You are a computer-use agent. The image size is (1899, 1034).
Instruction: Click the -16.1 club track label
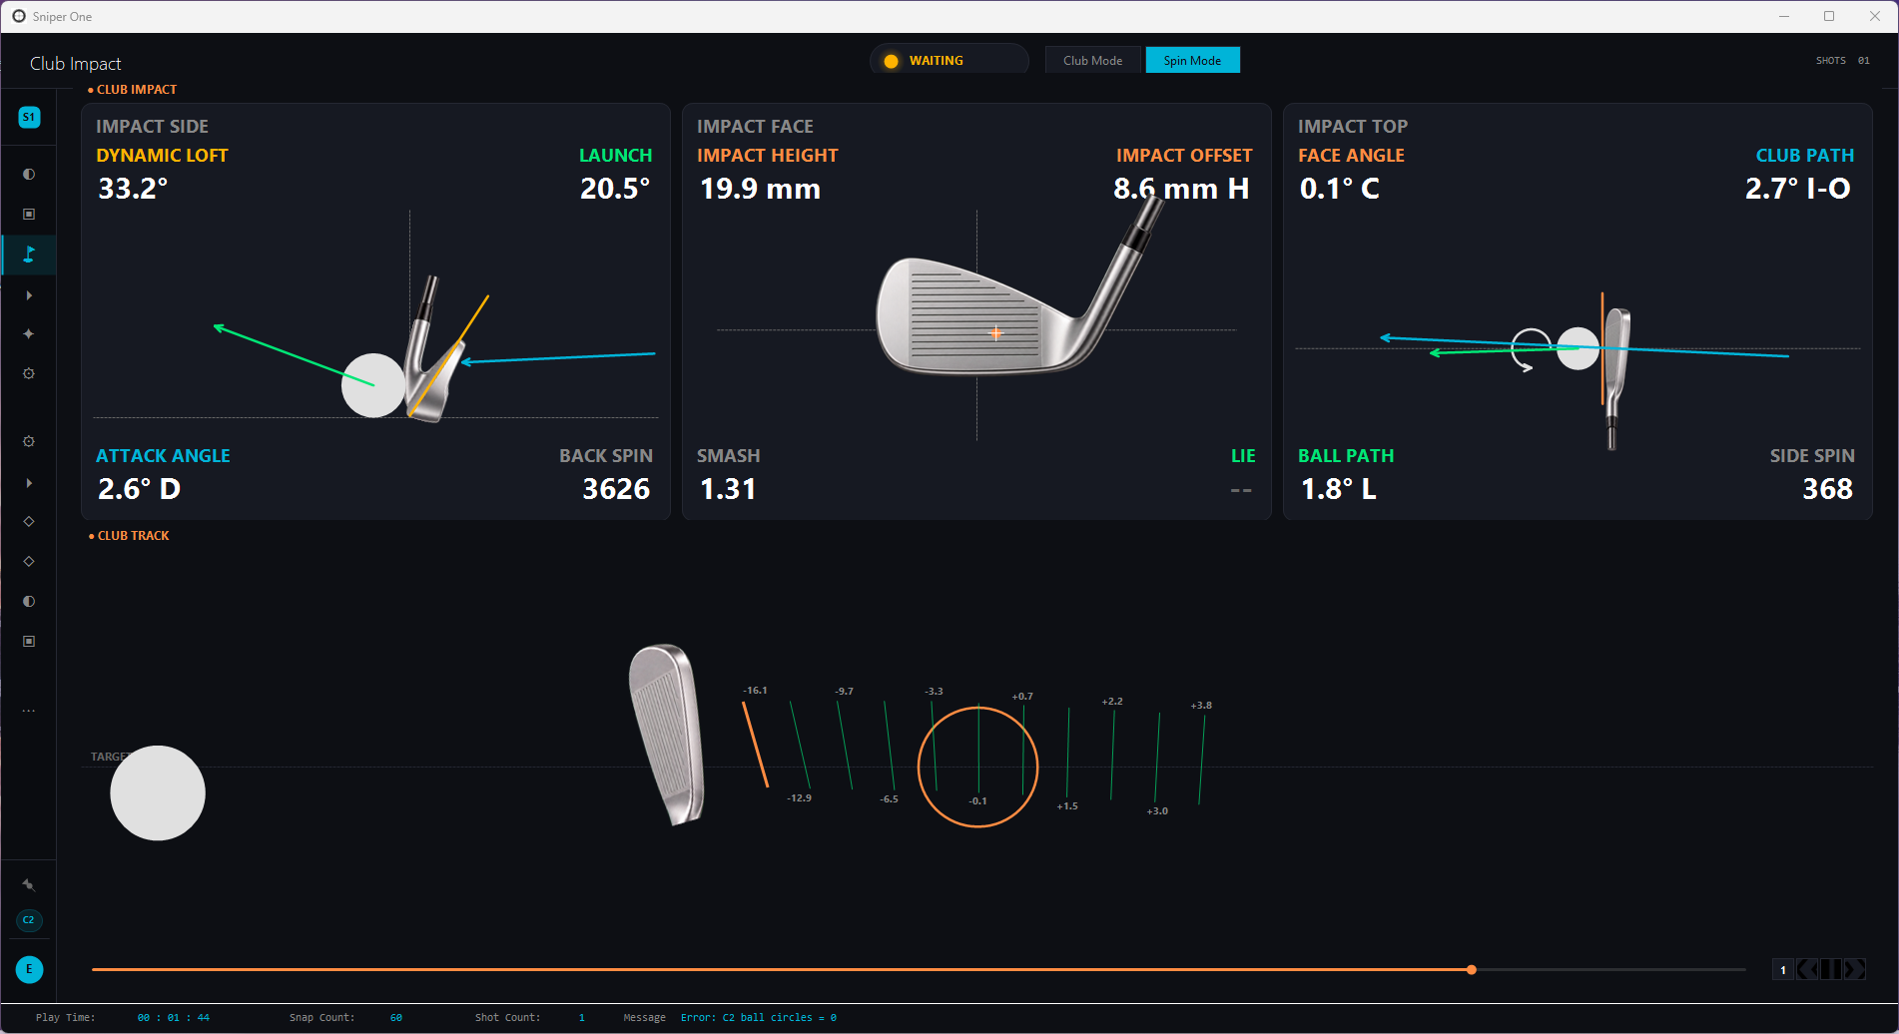pyautogui.click(x=755, y=691)
